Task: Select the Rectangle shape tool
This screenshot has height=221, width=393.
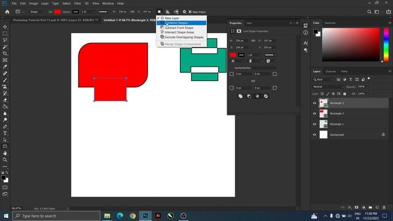Action: pos(5,147)
